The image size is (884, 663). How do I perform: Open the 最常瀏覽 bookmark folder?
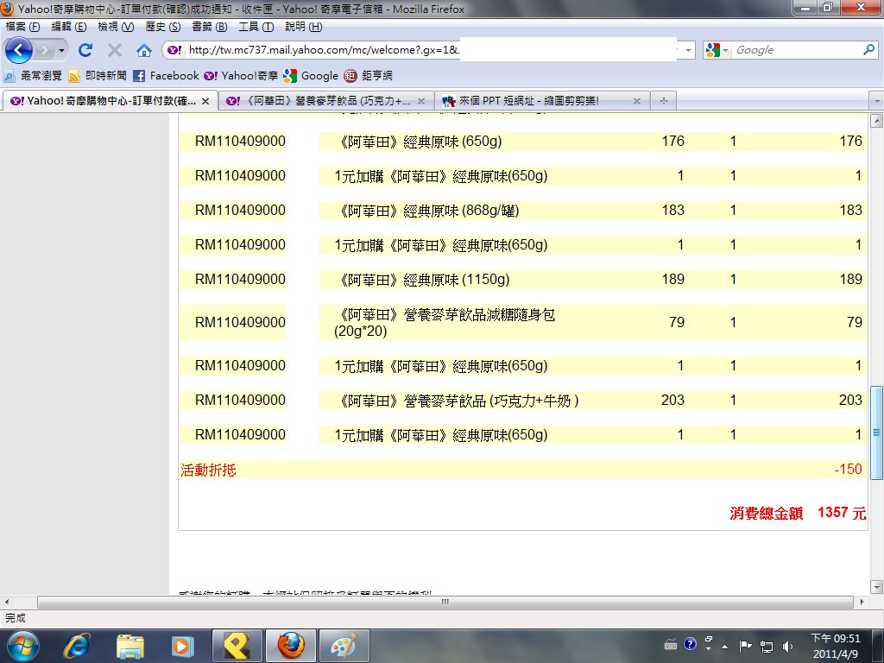pos(33,76)
